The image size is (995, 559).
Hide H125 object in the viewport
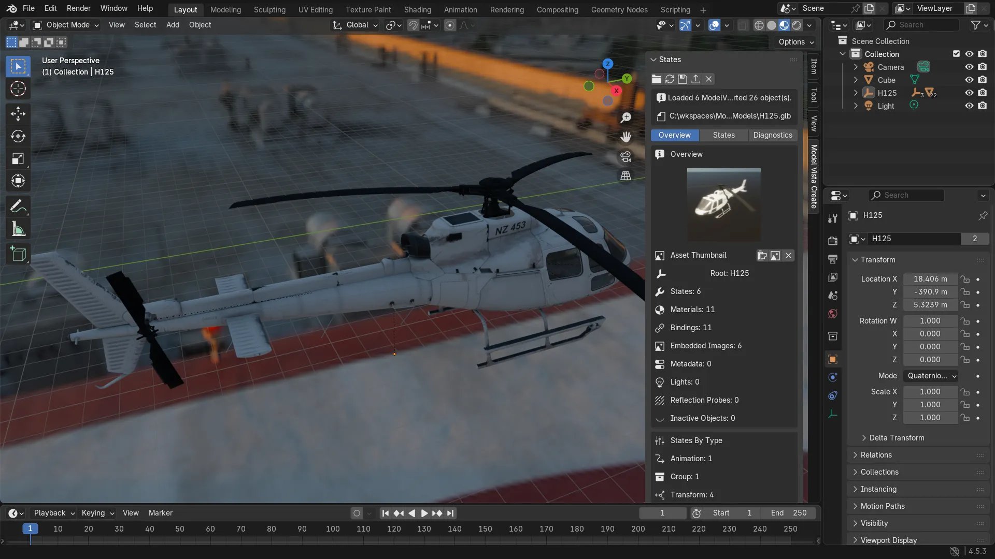[x=969, y=93]
